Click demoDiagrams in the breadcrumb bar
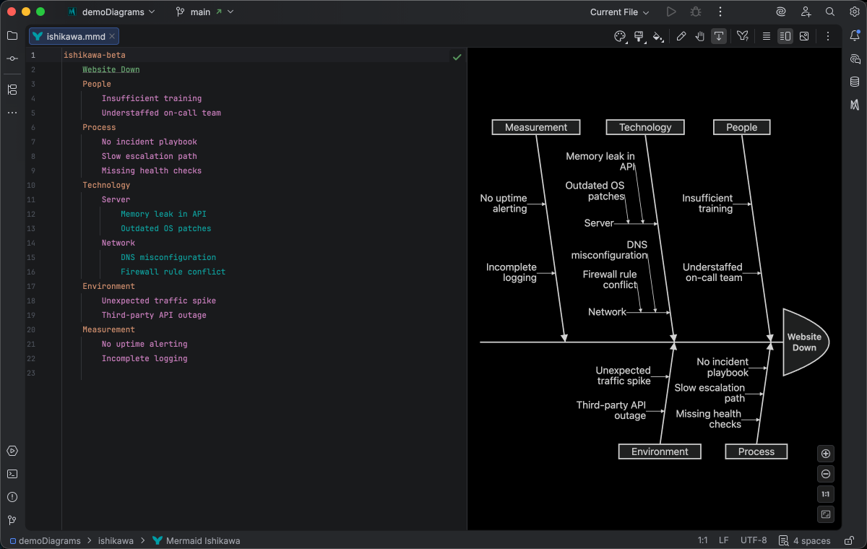This screenshot has width=867, height=549. coord(45,540)
